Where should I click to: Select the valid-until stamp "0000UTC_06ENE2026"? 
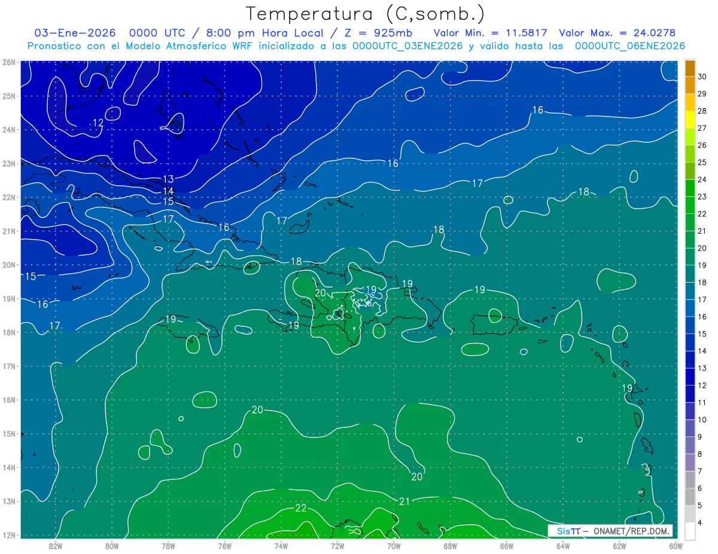coord(629,46)
